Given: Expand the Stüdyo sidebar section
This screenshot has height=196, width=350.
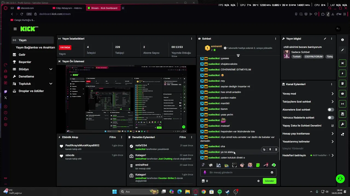Looking at the screenshot, I should (x=51, y=69).
